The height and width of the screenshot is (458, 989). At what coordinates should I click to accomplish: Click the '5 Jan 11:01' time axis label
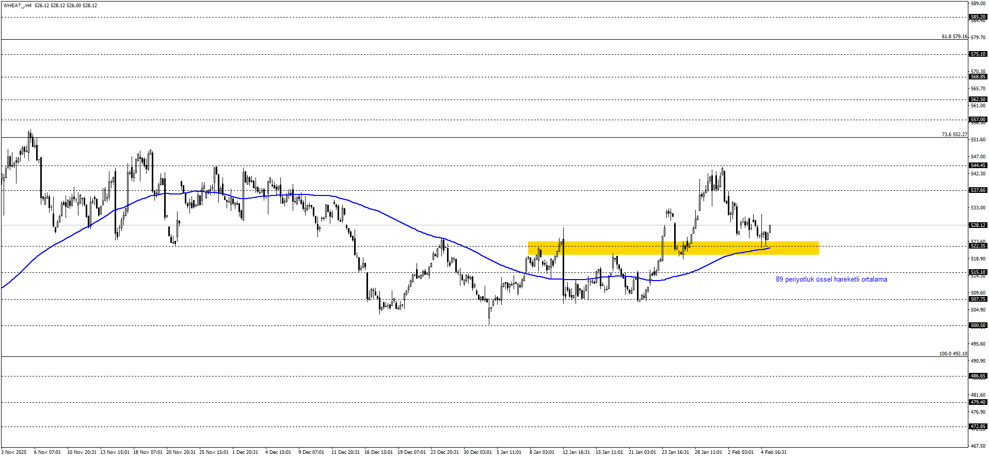[x=509, y=452]
